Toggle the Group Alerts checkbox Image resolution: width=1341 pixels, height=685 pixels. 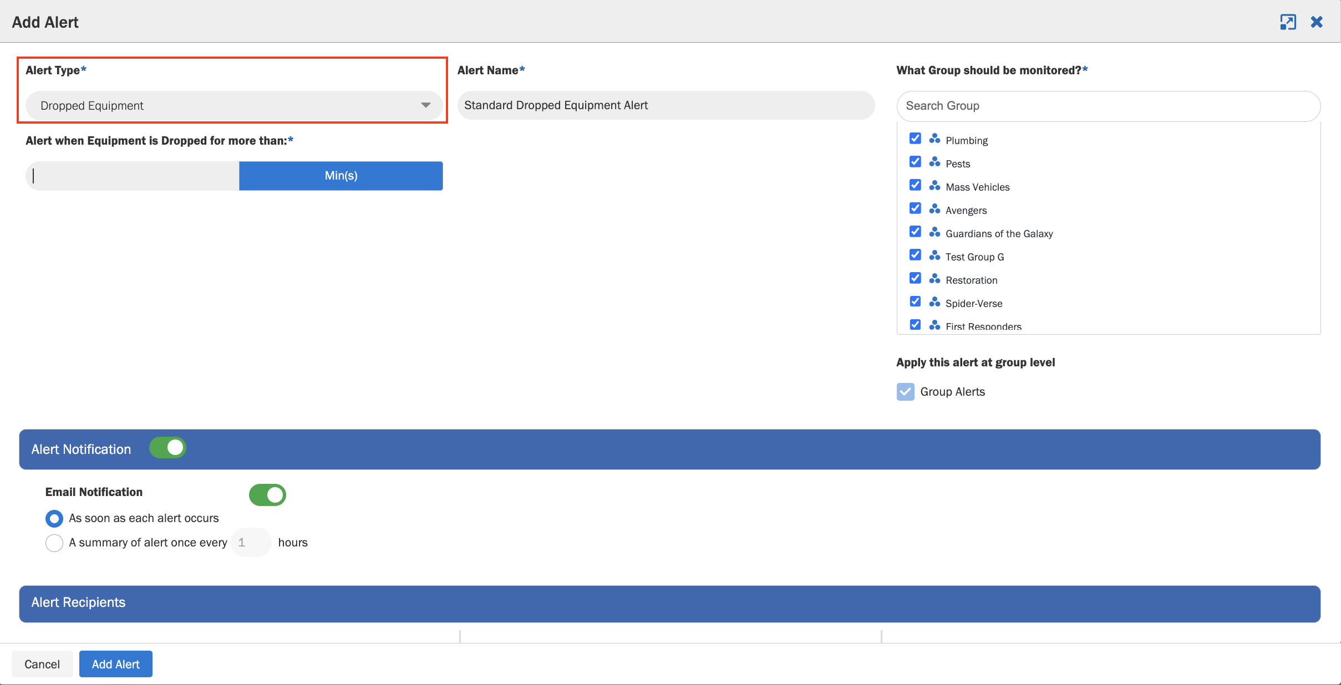click(x=905, y=392)
